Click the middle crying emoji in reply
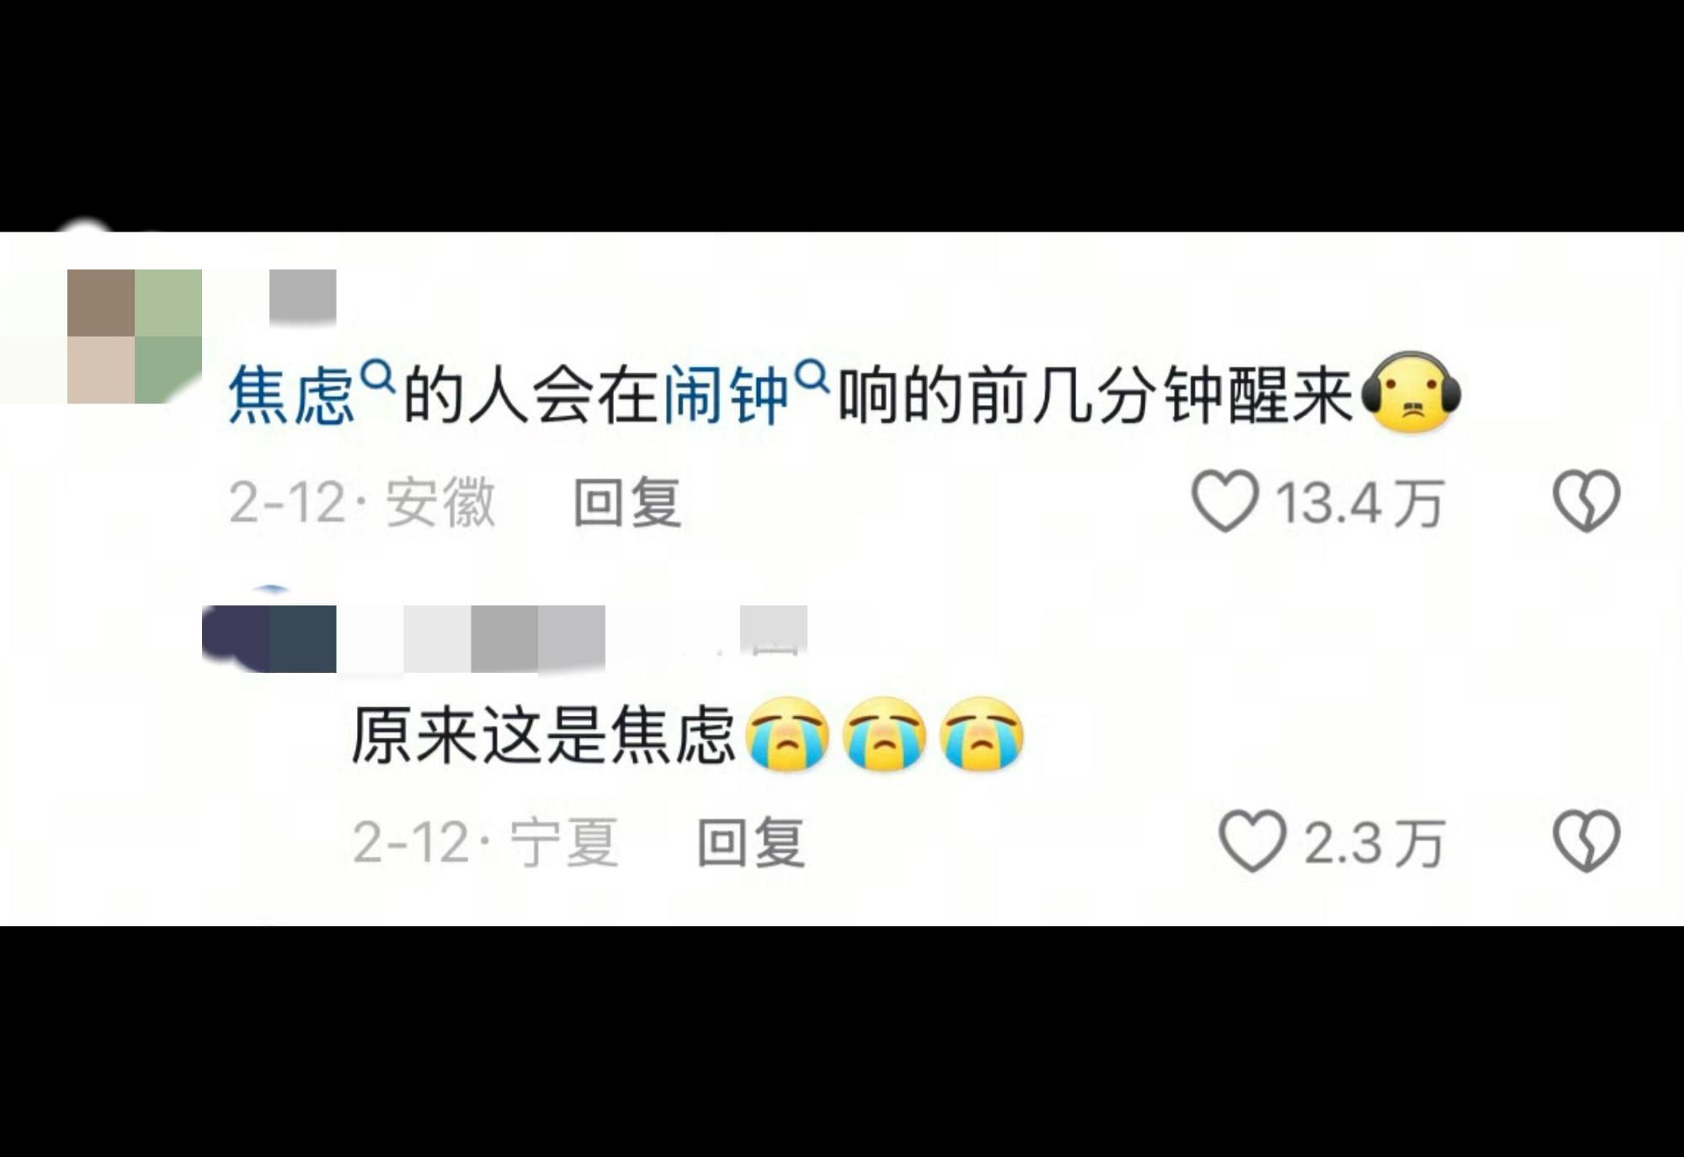Screen dimensions: 1684x1157 (884, 735)
